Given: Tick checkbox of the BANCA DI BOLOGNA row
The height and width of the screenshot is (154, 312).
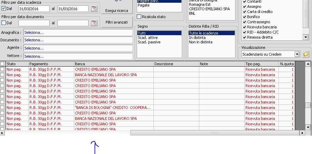Looking at the screenshot, I should point(2,108).
